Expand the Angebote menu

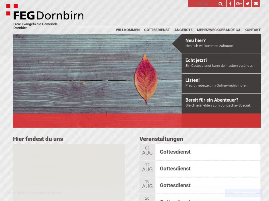183,30
